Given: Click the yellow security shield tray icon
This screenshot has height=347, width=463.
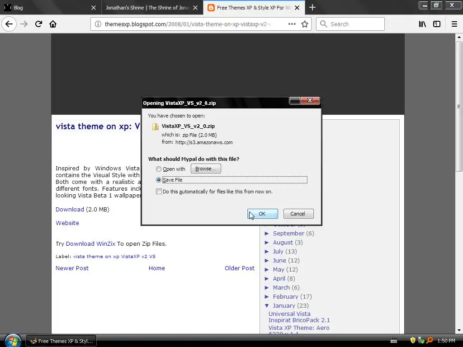Looking at the screenshot, I should [x=413, y=341].
